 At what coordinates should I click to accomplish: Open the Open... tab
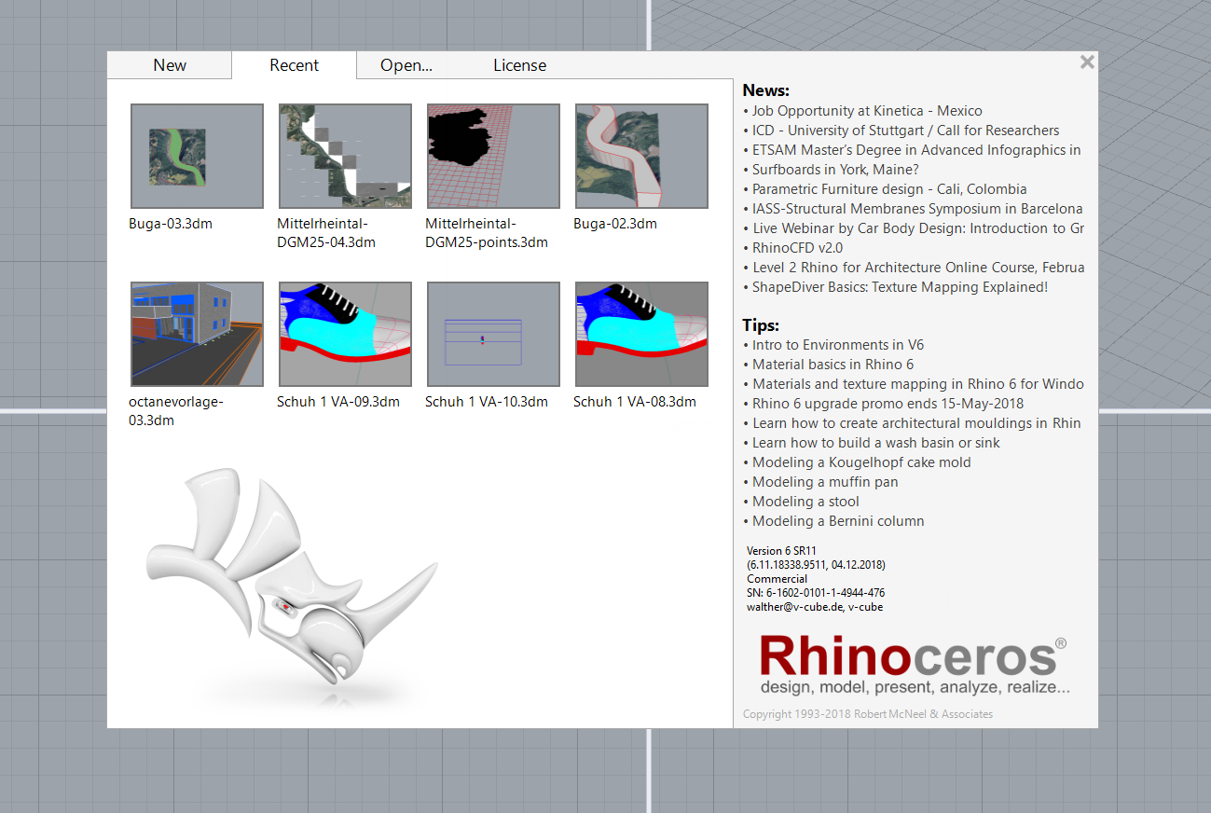point(406,65)
